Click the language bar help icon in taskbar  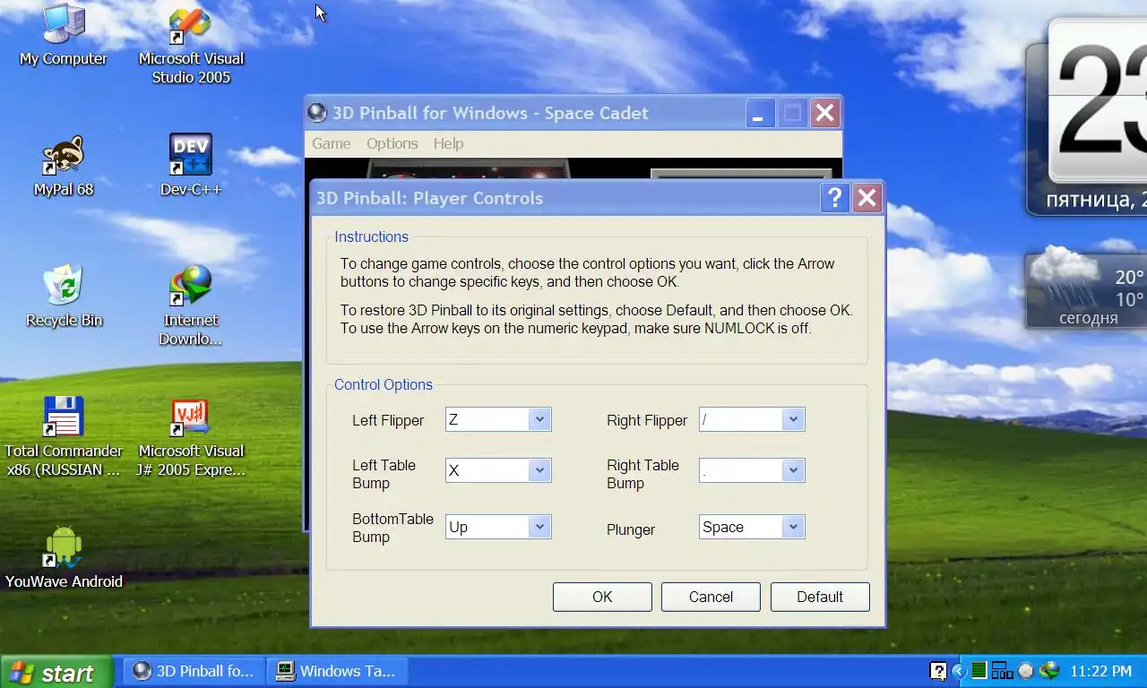[938, 670]
